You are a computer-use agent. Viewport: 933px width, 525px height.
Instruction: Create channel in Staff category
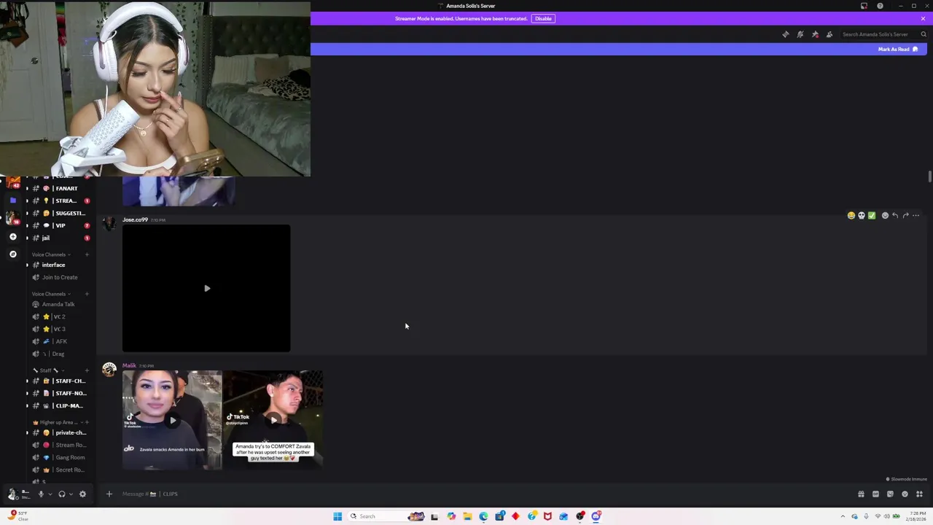click(x=87, y=370)
